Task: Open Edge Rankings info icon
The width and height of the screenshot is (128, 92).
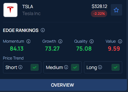Action: click(x=43, y=30)
